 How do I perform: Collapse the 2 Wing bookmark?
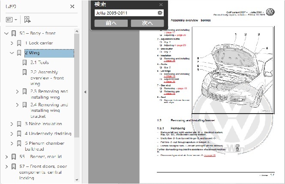12,53
